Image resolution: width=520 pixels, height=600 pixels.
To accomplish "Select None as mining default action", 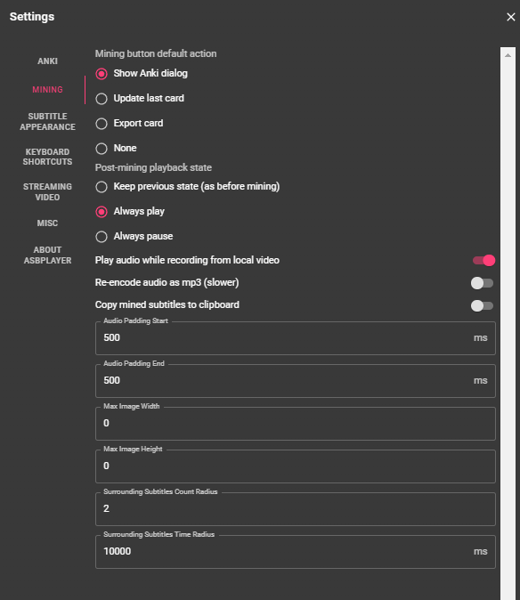I will coord(102,148).
